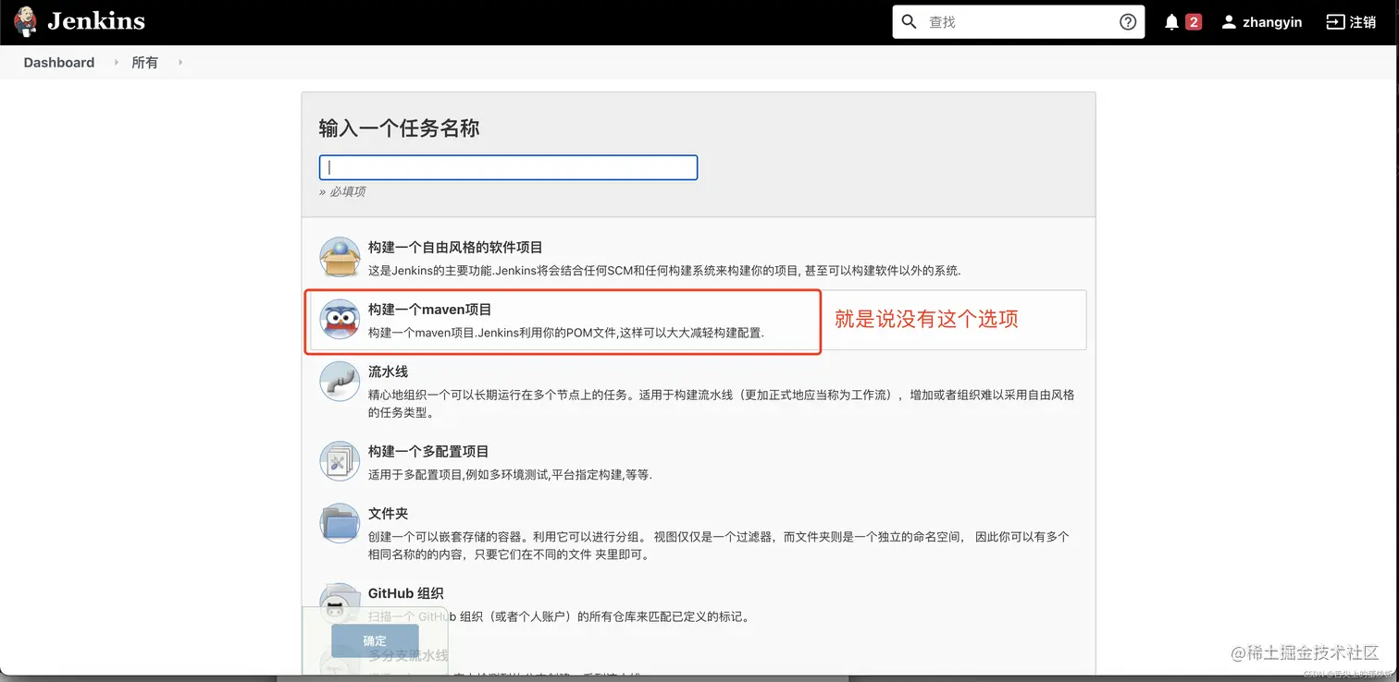Click the freestyle project package icon
The image size is (1399, 682).
[340, 256]
